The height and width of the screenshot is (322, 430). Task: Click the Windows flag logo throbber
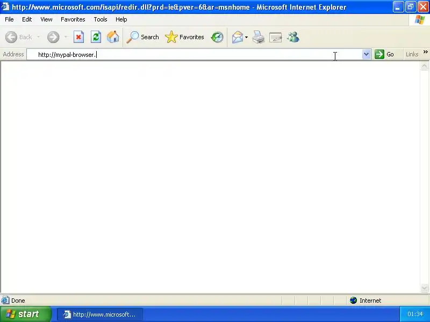click(x=420, y=19)
